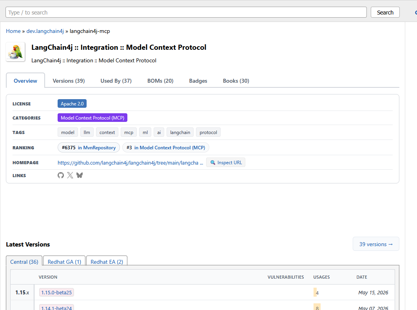The image size is (417, 310).
Task: Click the Inspect URL magnifier button
Action: click(226, 162)
